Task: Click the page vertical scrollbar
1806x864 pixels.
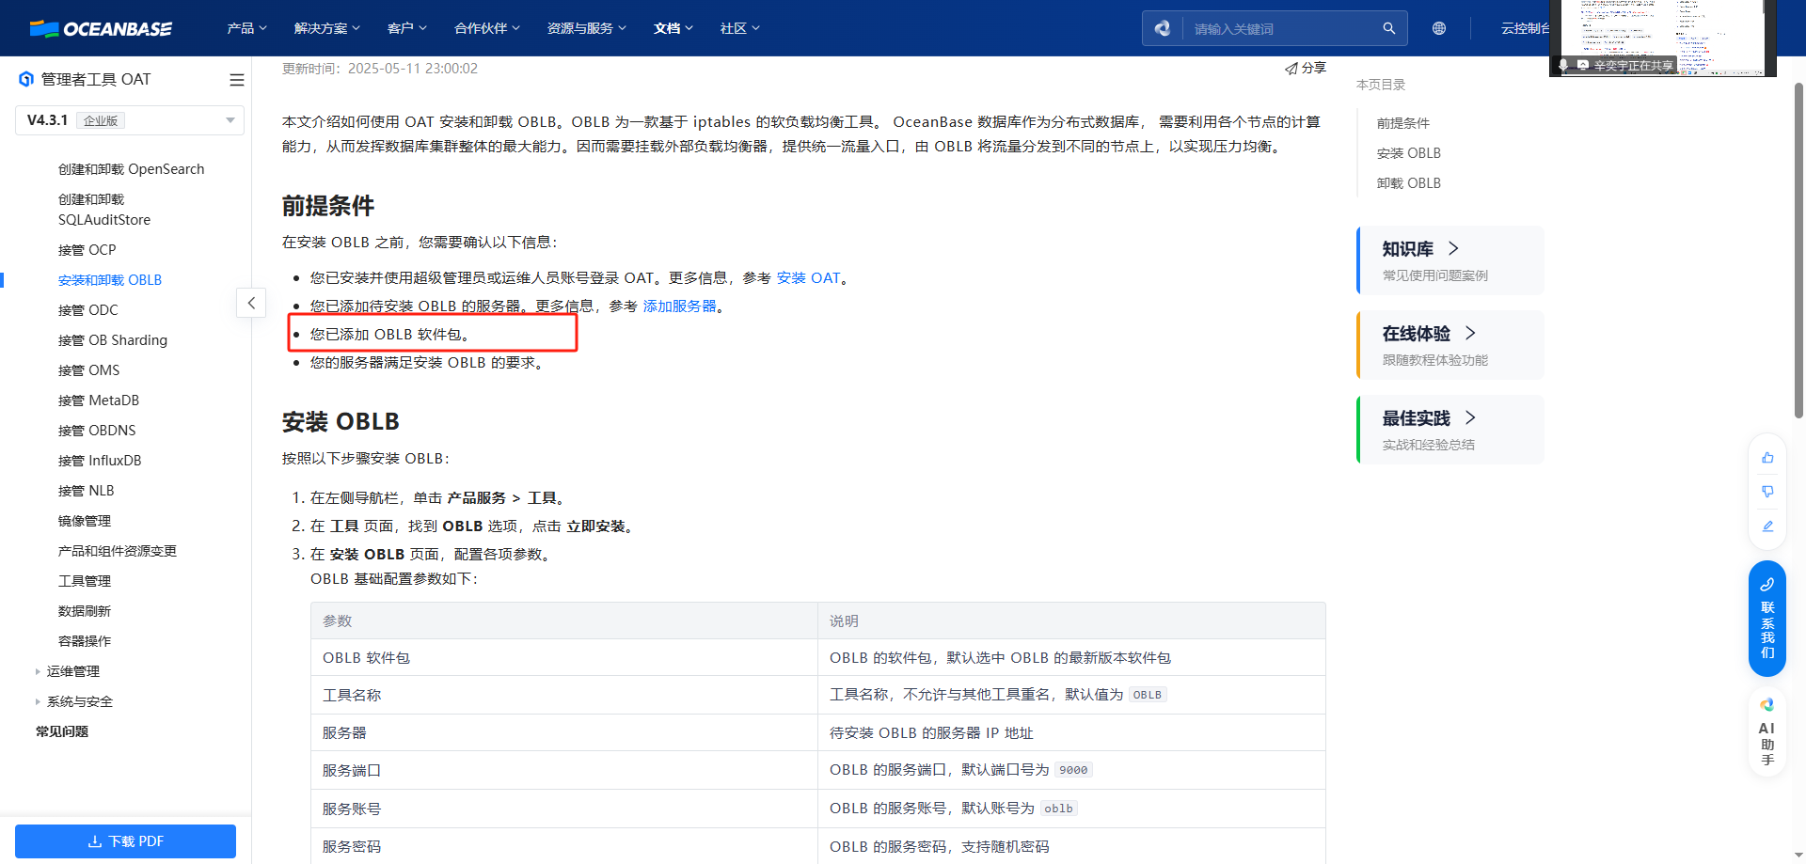Action: click(x=1798, y=249)
